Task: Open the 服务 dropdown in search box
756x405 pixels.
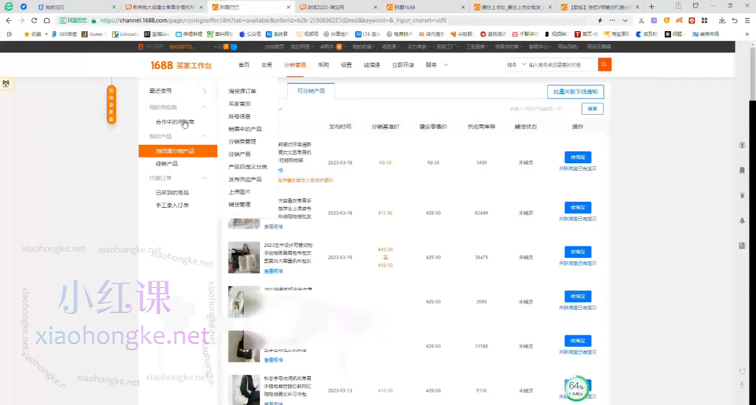Action: coord(516,65)
